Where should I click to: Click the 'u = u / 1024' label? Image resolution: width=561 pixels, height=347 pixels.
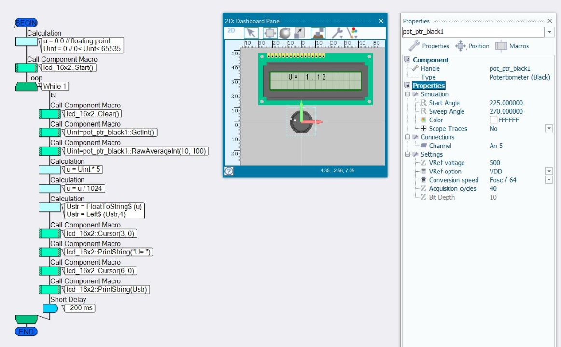tap(84, 188)
